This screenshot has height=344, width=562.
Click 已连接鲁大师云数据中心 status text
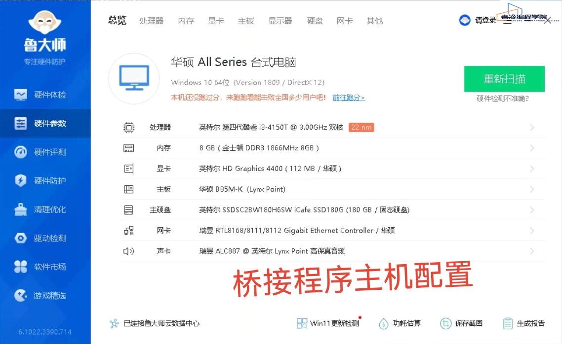point(161,323)
